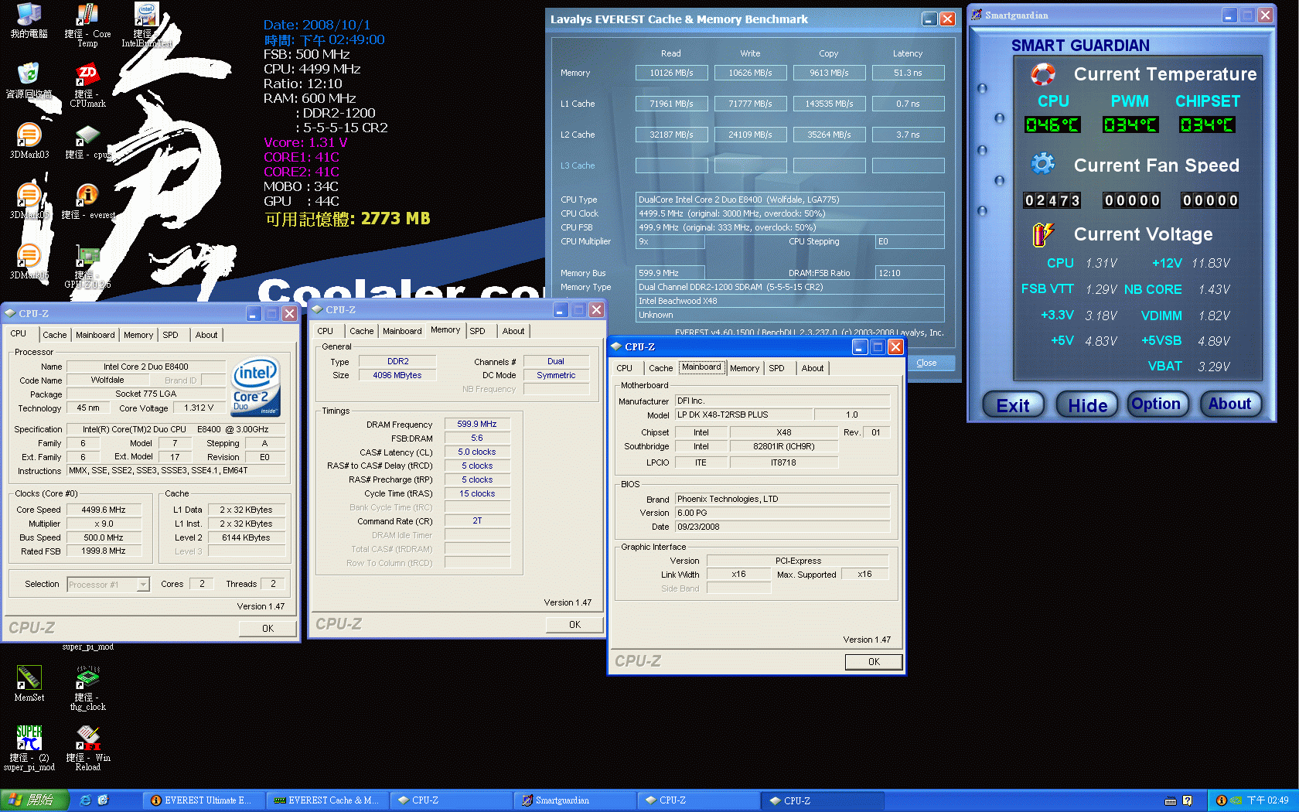The width and height of the screenshot is (1299, 812).
Task: Click the Current Voltage battery icon
Action: click(1042, 234)
